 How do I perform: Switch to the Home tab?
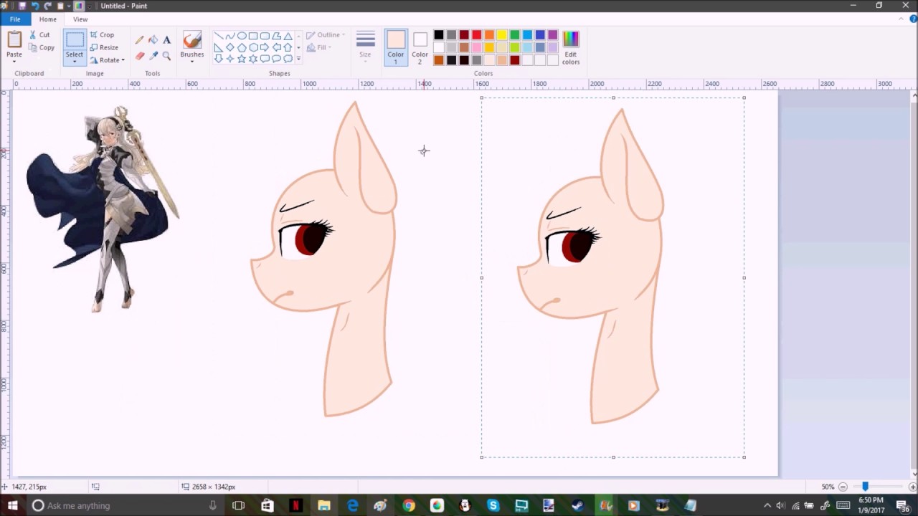(x=48, y=19)
